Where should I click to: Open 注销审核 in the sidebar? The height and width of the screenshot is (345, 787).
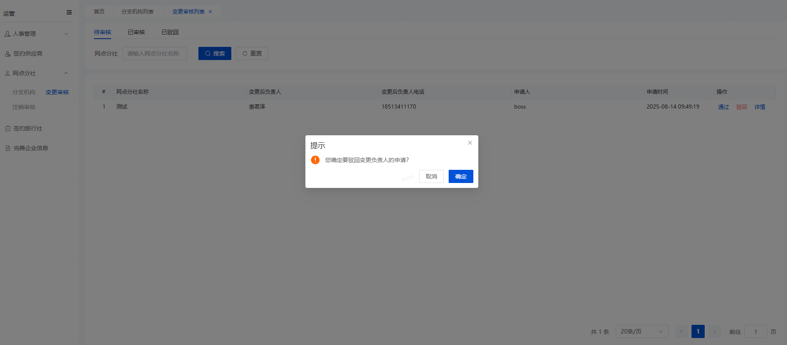click(24, 107)
